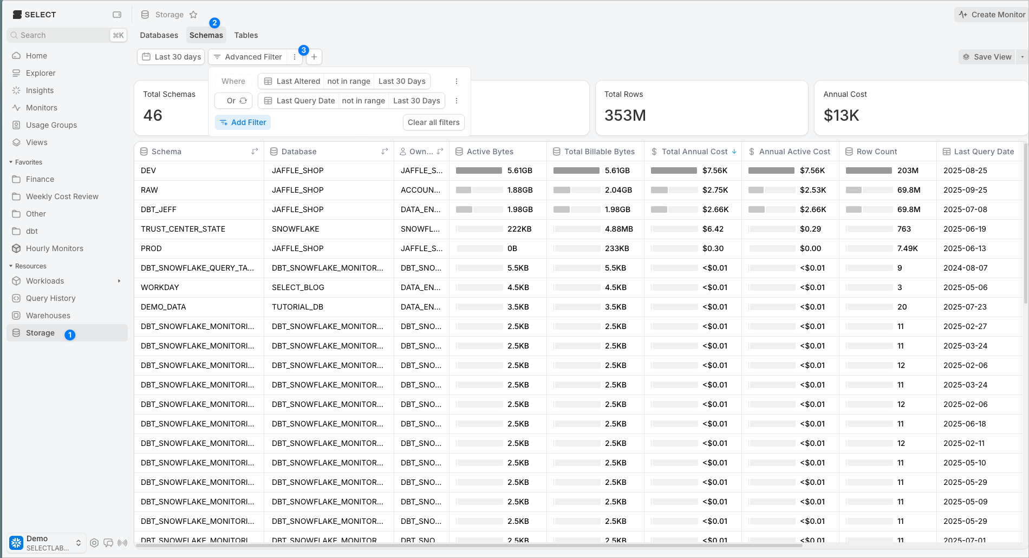This screenshot has width=1029, height=558.
Task: Click the Clear all filters button
Action: click(x=433, y=122)
